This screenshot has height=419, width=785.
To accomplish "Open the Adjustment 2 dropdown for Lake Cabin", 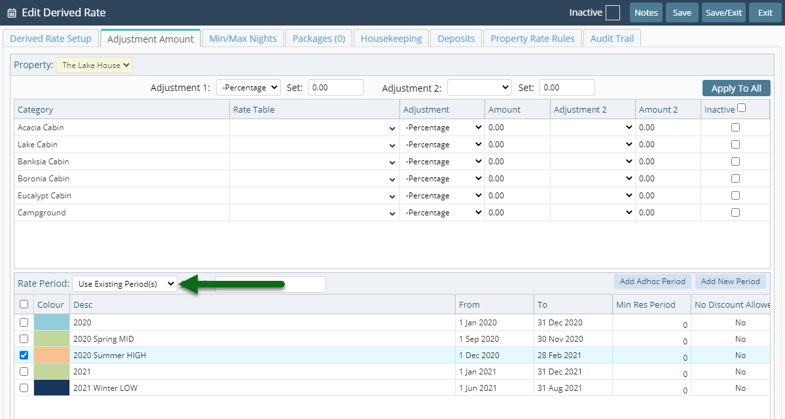I will point(593,145).
